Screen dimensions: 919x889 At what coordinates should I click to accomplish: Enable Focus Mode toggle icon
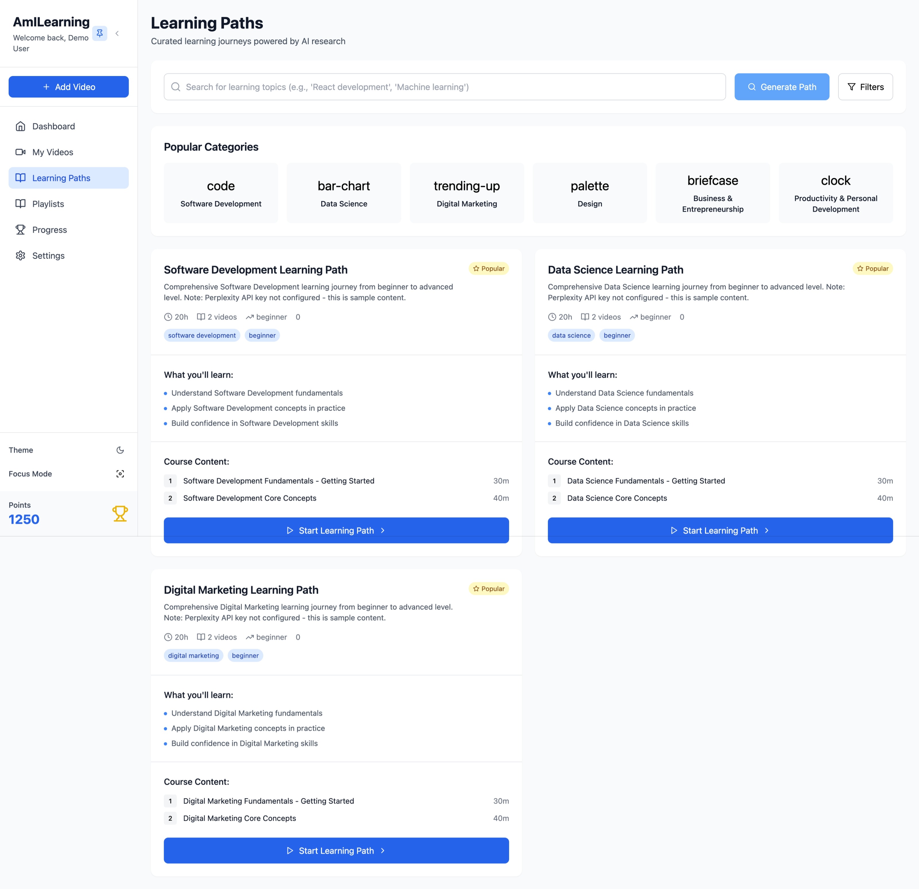click(120, 474)
